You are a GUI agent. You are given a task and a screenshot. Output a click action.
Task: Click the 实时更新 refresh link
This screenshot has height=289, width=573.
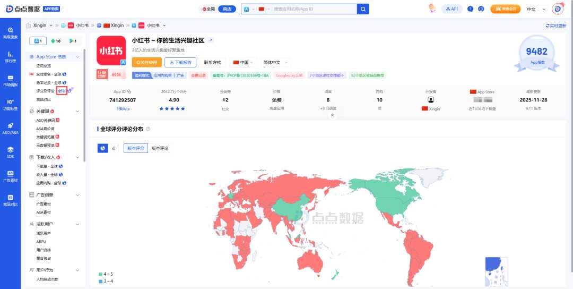pyautogui.click(x=555, y=25)
